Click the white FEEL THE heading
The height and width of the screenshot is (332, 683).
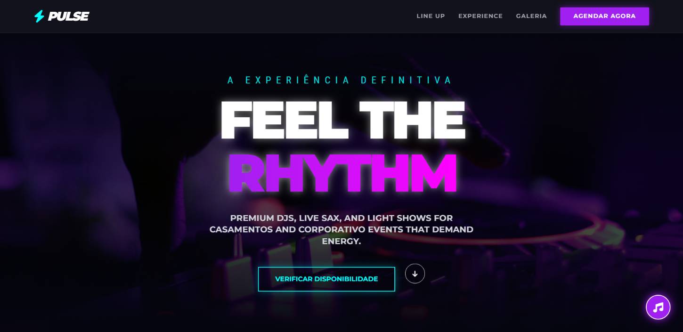(x=343, y=120)
